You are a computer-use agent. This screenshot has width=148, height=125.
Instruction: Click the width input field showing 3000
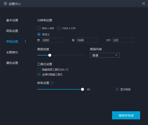52,40
